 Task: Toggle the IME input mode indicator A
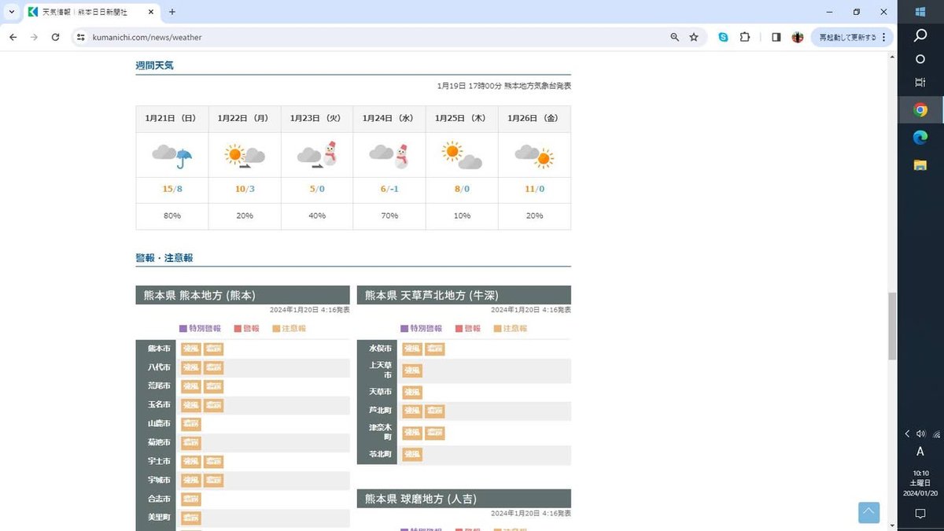click(x=920, y=452)
